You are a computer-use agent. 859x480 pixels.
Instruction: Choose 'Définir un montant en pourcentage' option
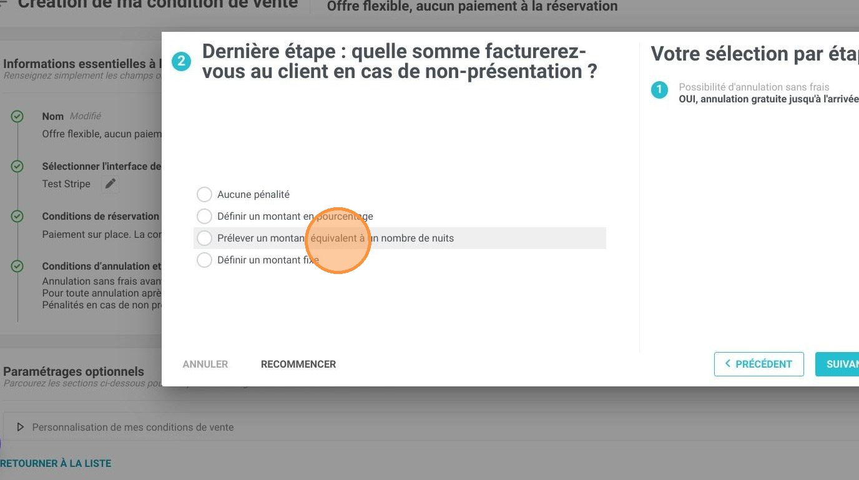point(204,216)
